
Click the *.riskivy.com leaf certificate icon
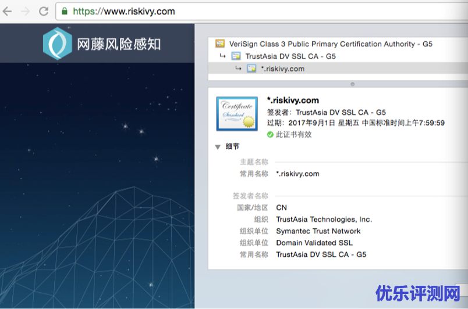click(251, 69)
